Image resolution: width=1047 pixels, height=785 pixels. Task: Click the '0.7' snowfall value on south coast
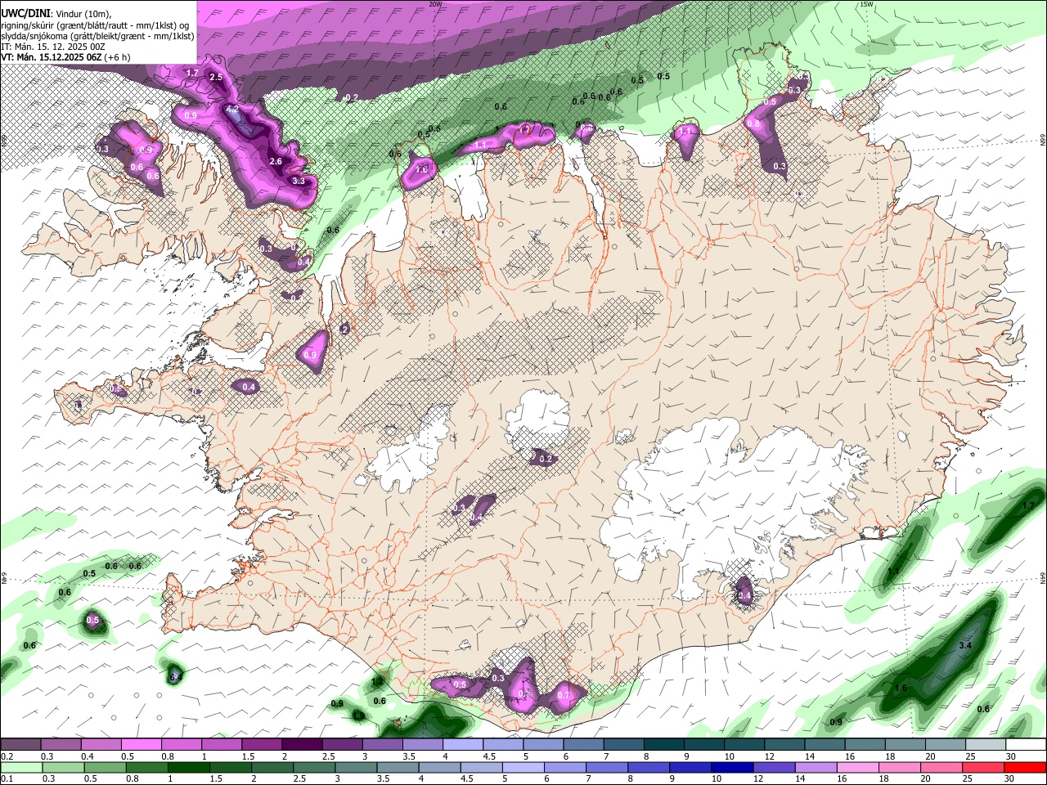click(563, 695)
